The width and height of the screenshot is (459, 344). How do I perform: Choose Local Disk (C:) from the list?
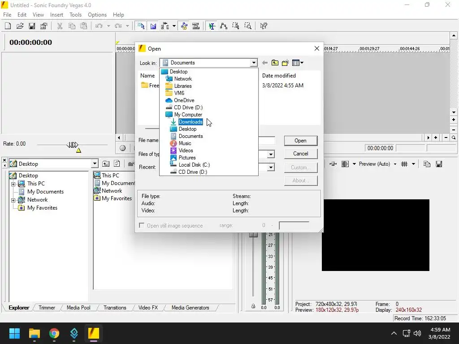[194, 165]
